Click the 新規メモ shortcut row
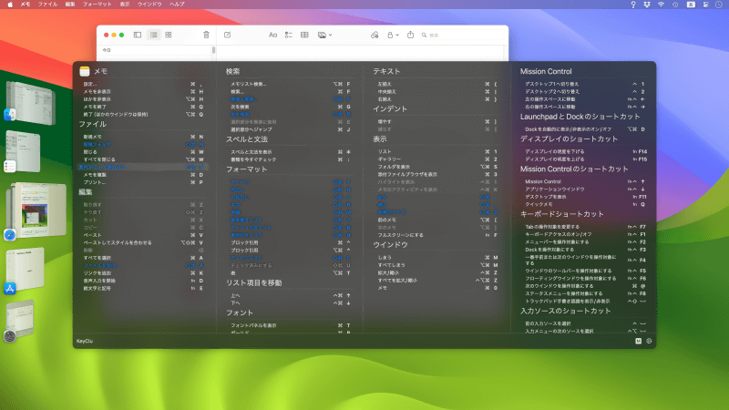Image resolution: width=729 pixels, height=410 pixels. point(143,137)
